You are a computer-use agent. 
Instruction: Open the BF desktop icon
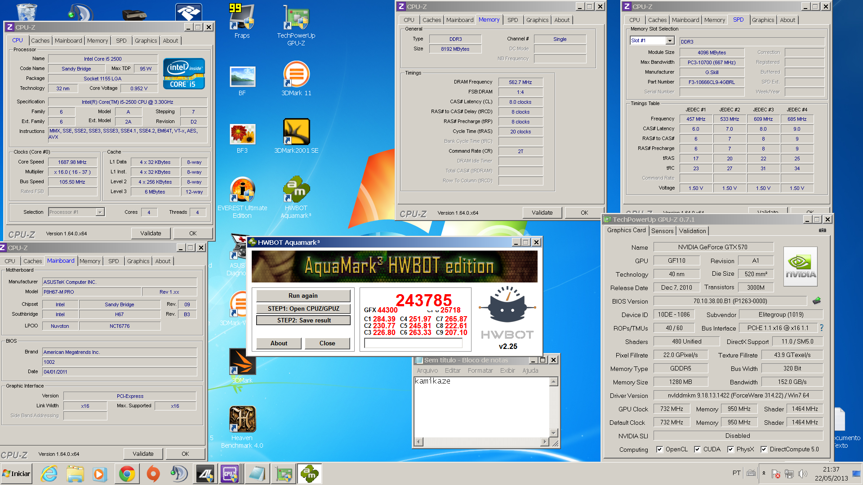(x=242, y=81)
